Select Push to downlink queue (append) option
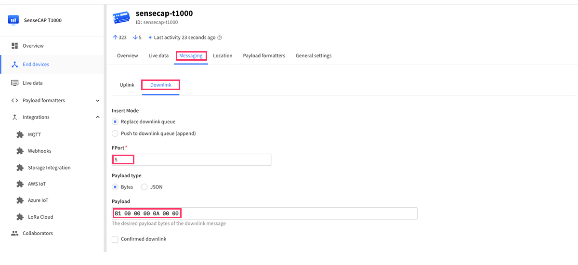Screen dimensions: 578x265 click(x=115, y=133)
